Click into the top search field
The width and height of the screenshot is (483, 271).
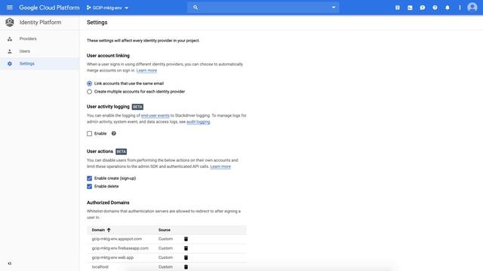263,8
